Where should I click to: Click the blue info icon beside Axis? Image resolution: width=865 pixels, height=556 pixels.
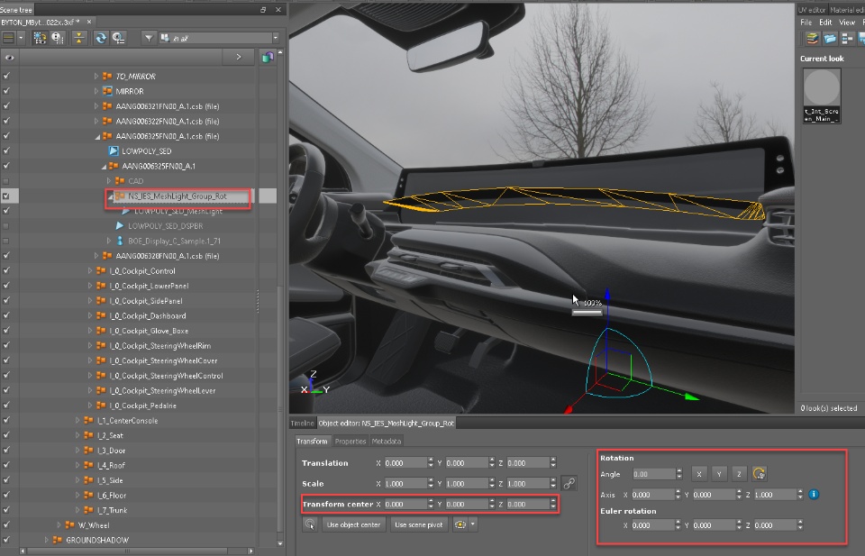tap(814, 494)
